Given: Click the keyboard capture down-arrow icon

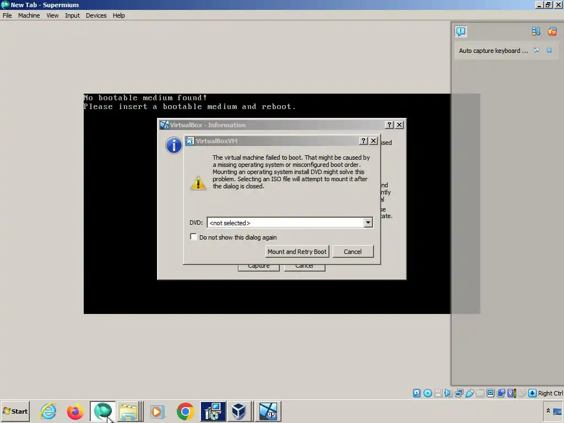Looking at the screenshot, I should click(533, 393).
